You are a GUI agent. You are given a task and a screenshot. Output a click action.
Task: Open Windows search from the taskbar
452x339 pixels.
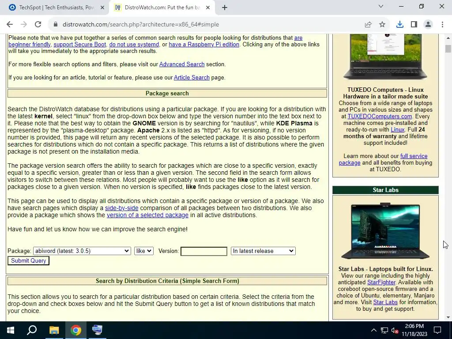[x=32, y=330]
